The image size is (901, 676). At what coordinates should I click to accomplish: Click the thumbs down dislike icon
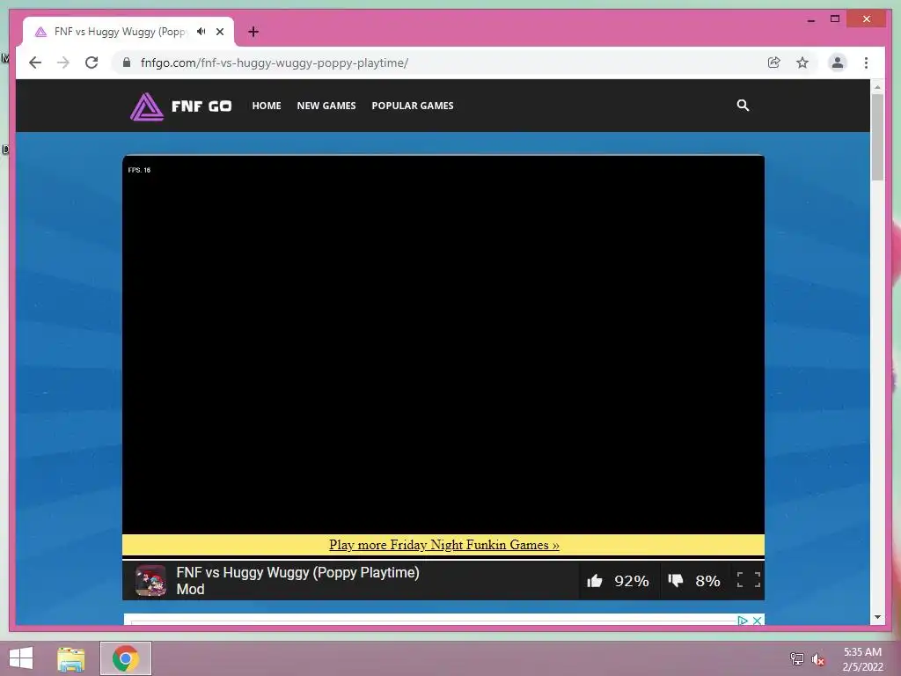point(676,581)
